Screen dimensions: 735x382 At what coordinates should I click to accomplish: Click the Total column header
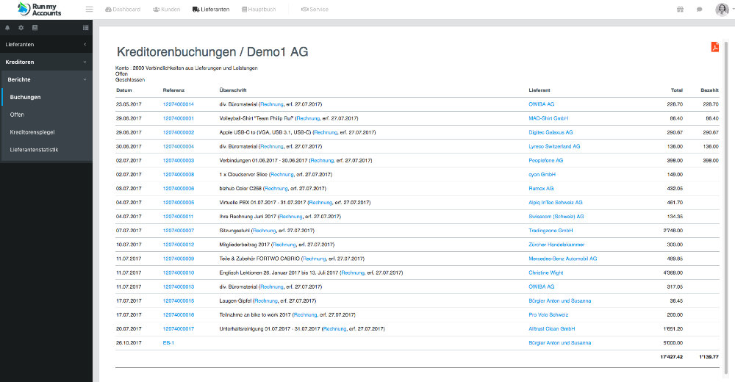677,90
